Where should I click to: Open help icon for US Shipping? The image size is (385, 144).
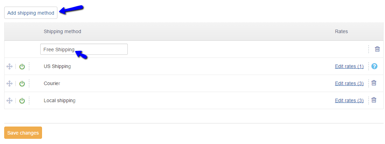point(374,66)
